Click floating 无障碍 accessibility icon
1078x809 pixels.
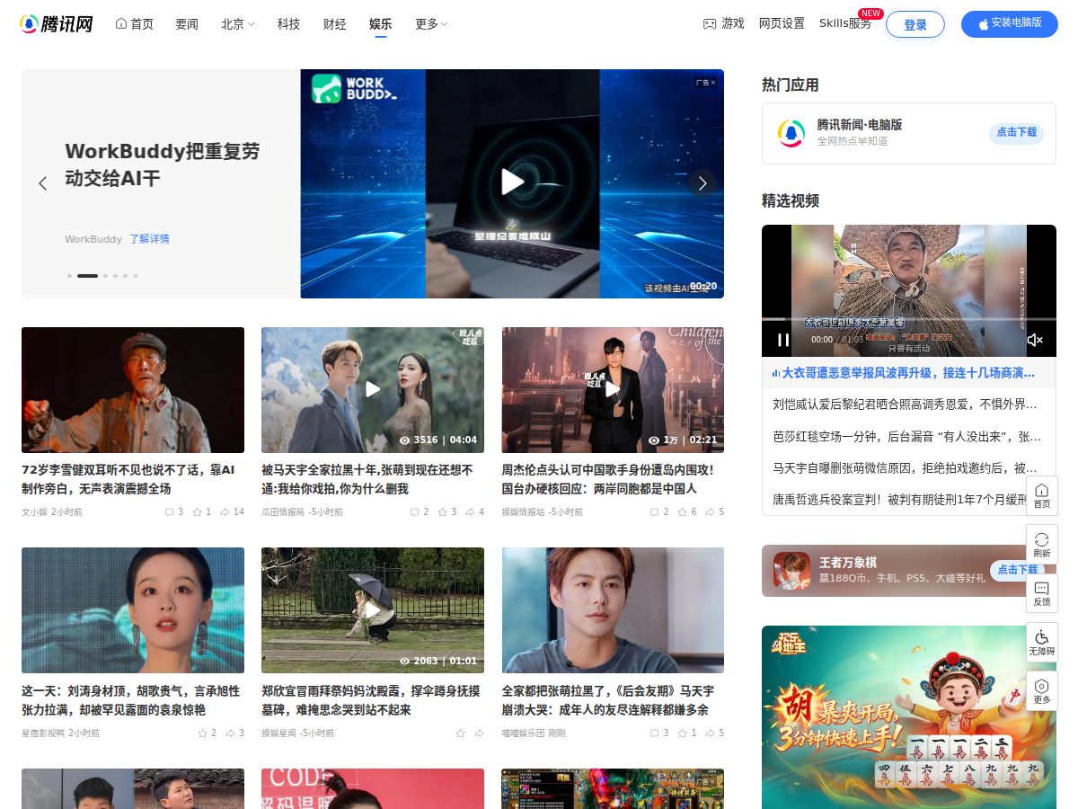point(1042,642)
